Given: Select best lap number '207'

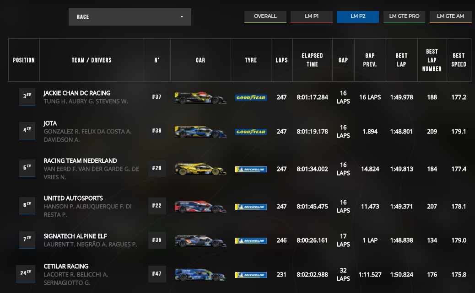Looking at the screenshot, I should [432, 207].
